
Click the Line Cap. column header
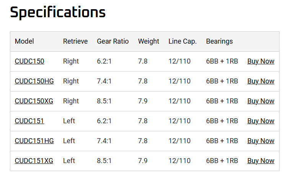coord(182,41)
